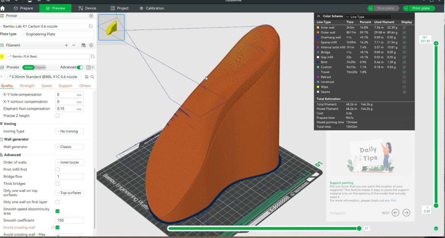Enable Precise Z height checkbox
445x238 pixels.
click(x=57, y=116)
